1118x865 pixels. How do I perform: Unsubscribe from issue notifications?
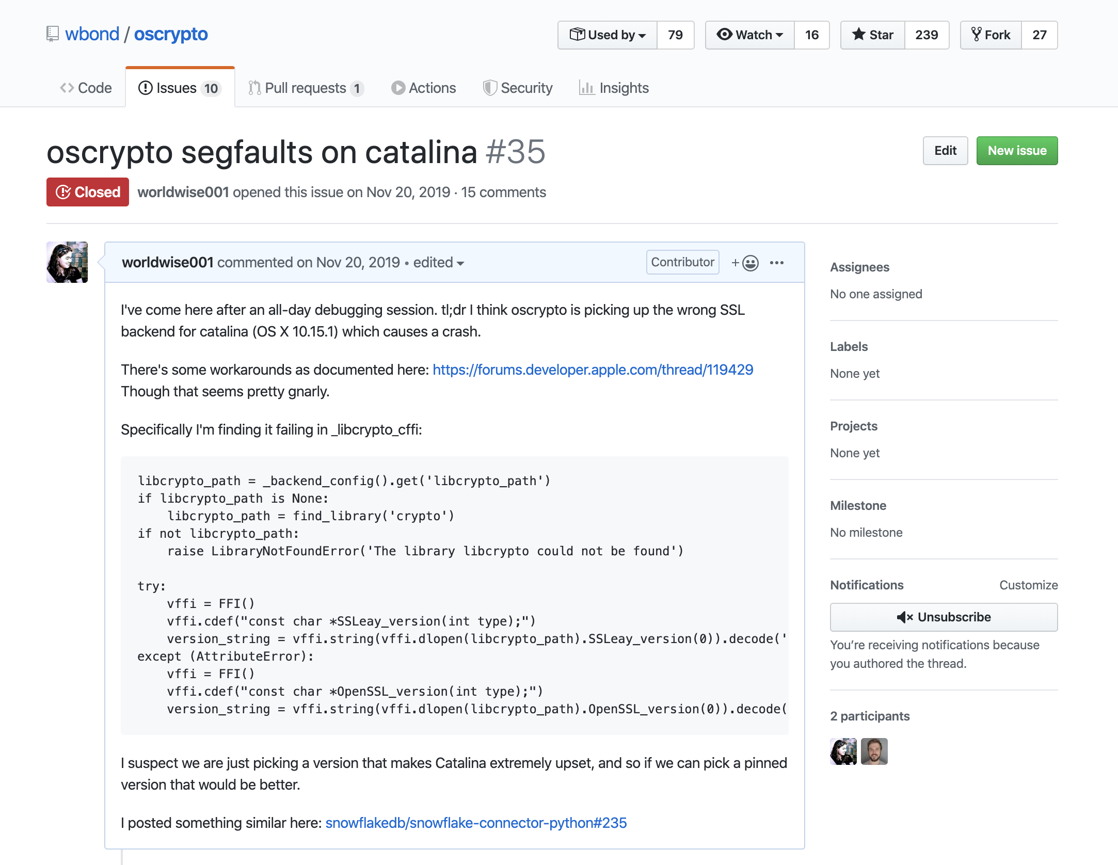944,617
